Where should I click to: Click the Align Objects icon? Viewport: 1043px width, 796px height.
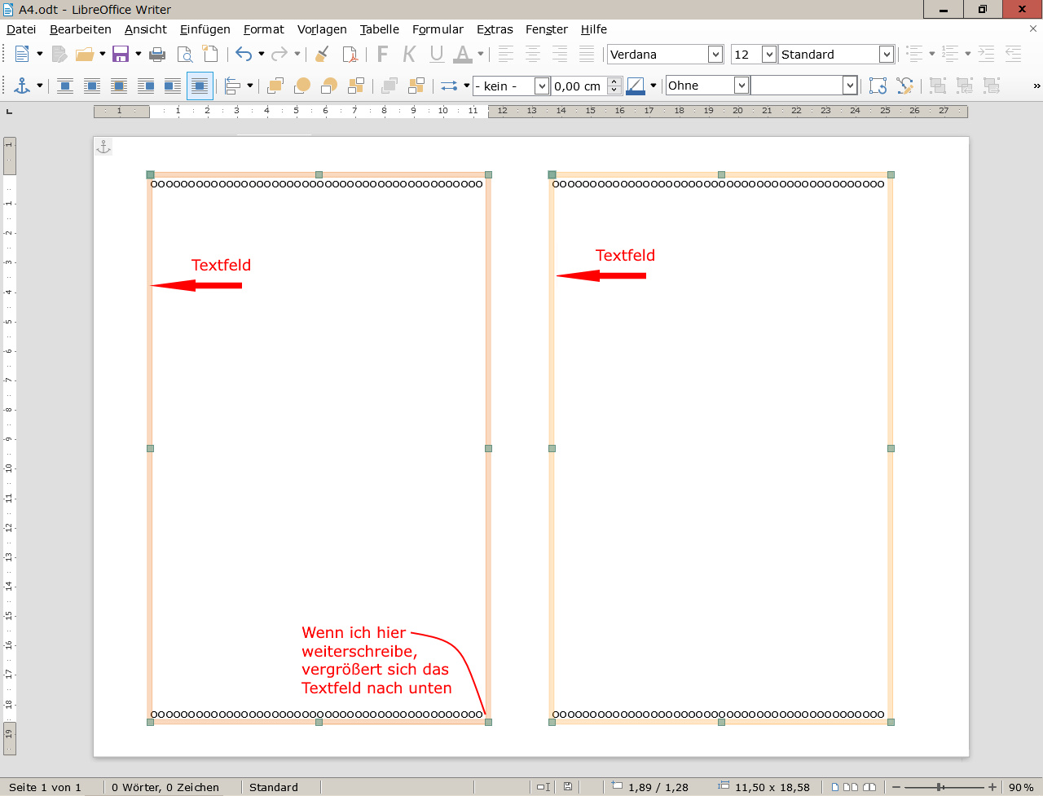tap(233, 86)
